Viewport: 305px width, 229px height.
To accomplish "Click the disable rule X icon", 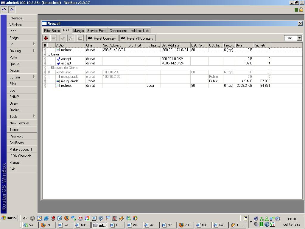I will [x=71, y=38].
